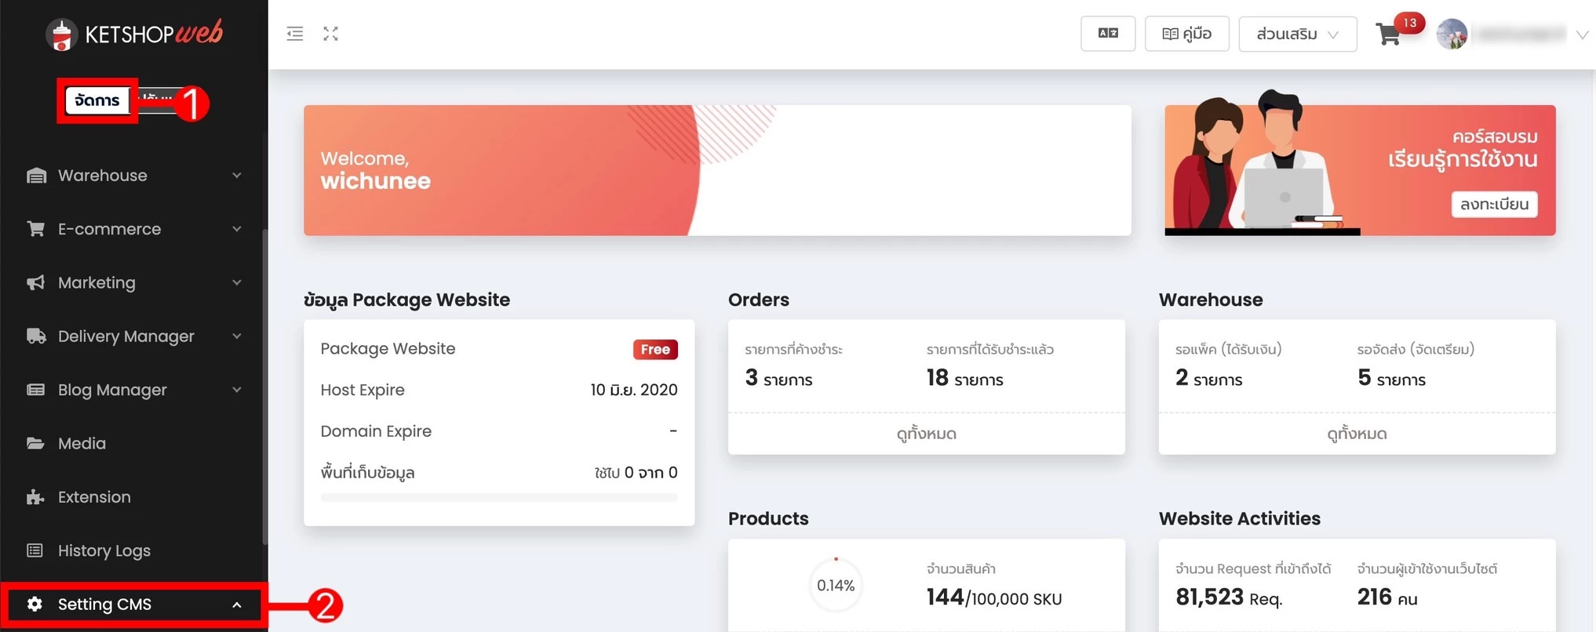Select the จัดการ tab
Image resolution: width=1596 pixels, height=632 pixels.
click(97, 100)
